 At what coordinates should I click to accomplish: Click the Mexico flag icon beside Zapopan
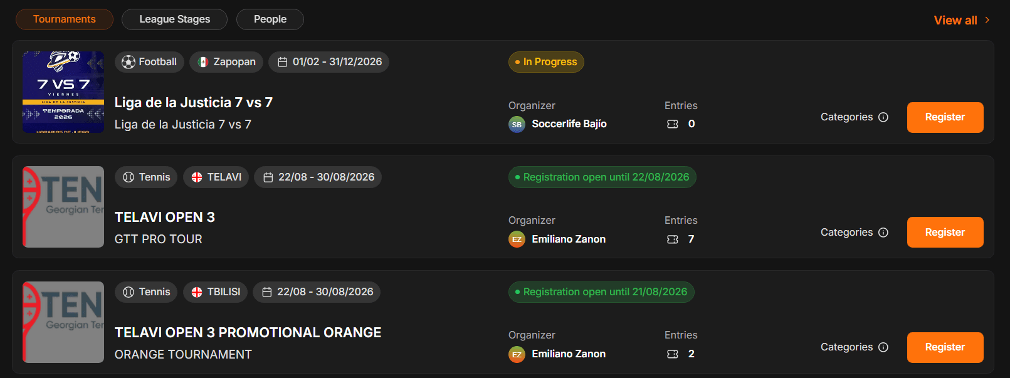tap(203, 62)
